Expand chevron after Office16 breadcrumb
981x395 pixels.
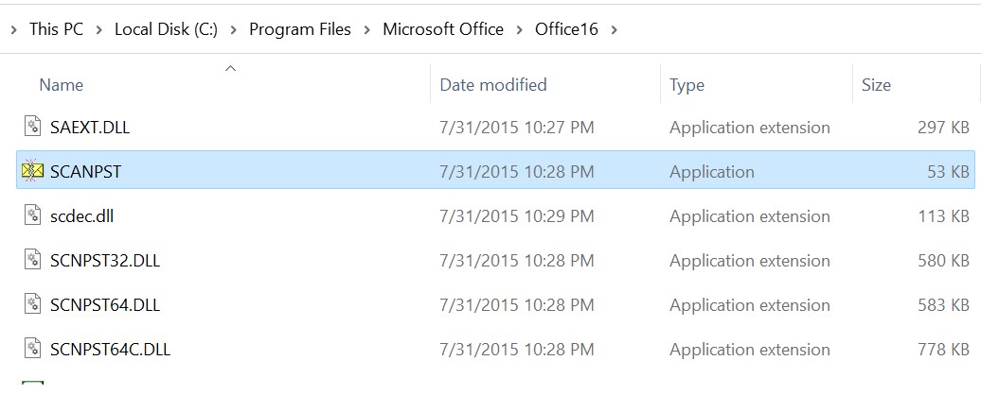tap(614, 30)
